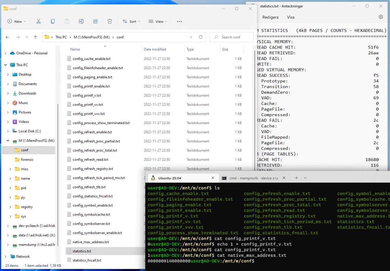Add a new terminal tab with plus
This screenshot has height=271, width=390.
296,178
